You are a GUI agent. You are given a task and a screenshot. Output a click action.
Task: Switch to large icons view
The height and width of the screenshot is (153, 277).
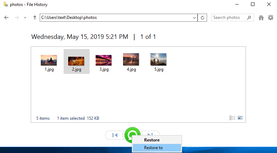[240, 118]
